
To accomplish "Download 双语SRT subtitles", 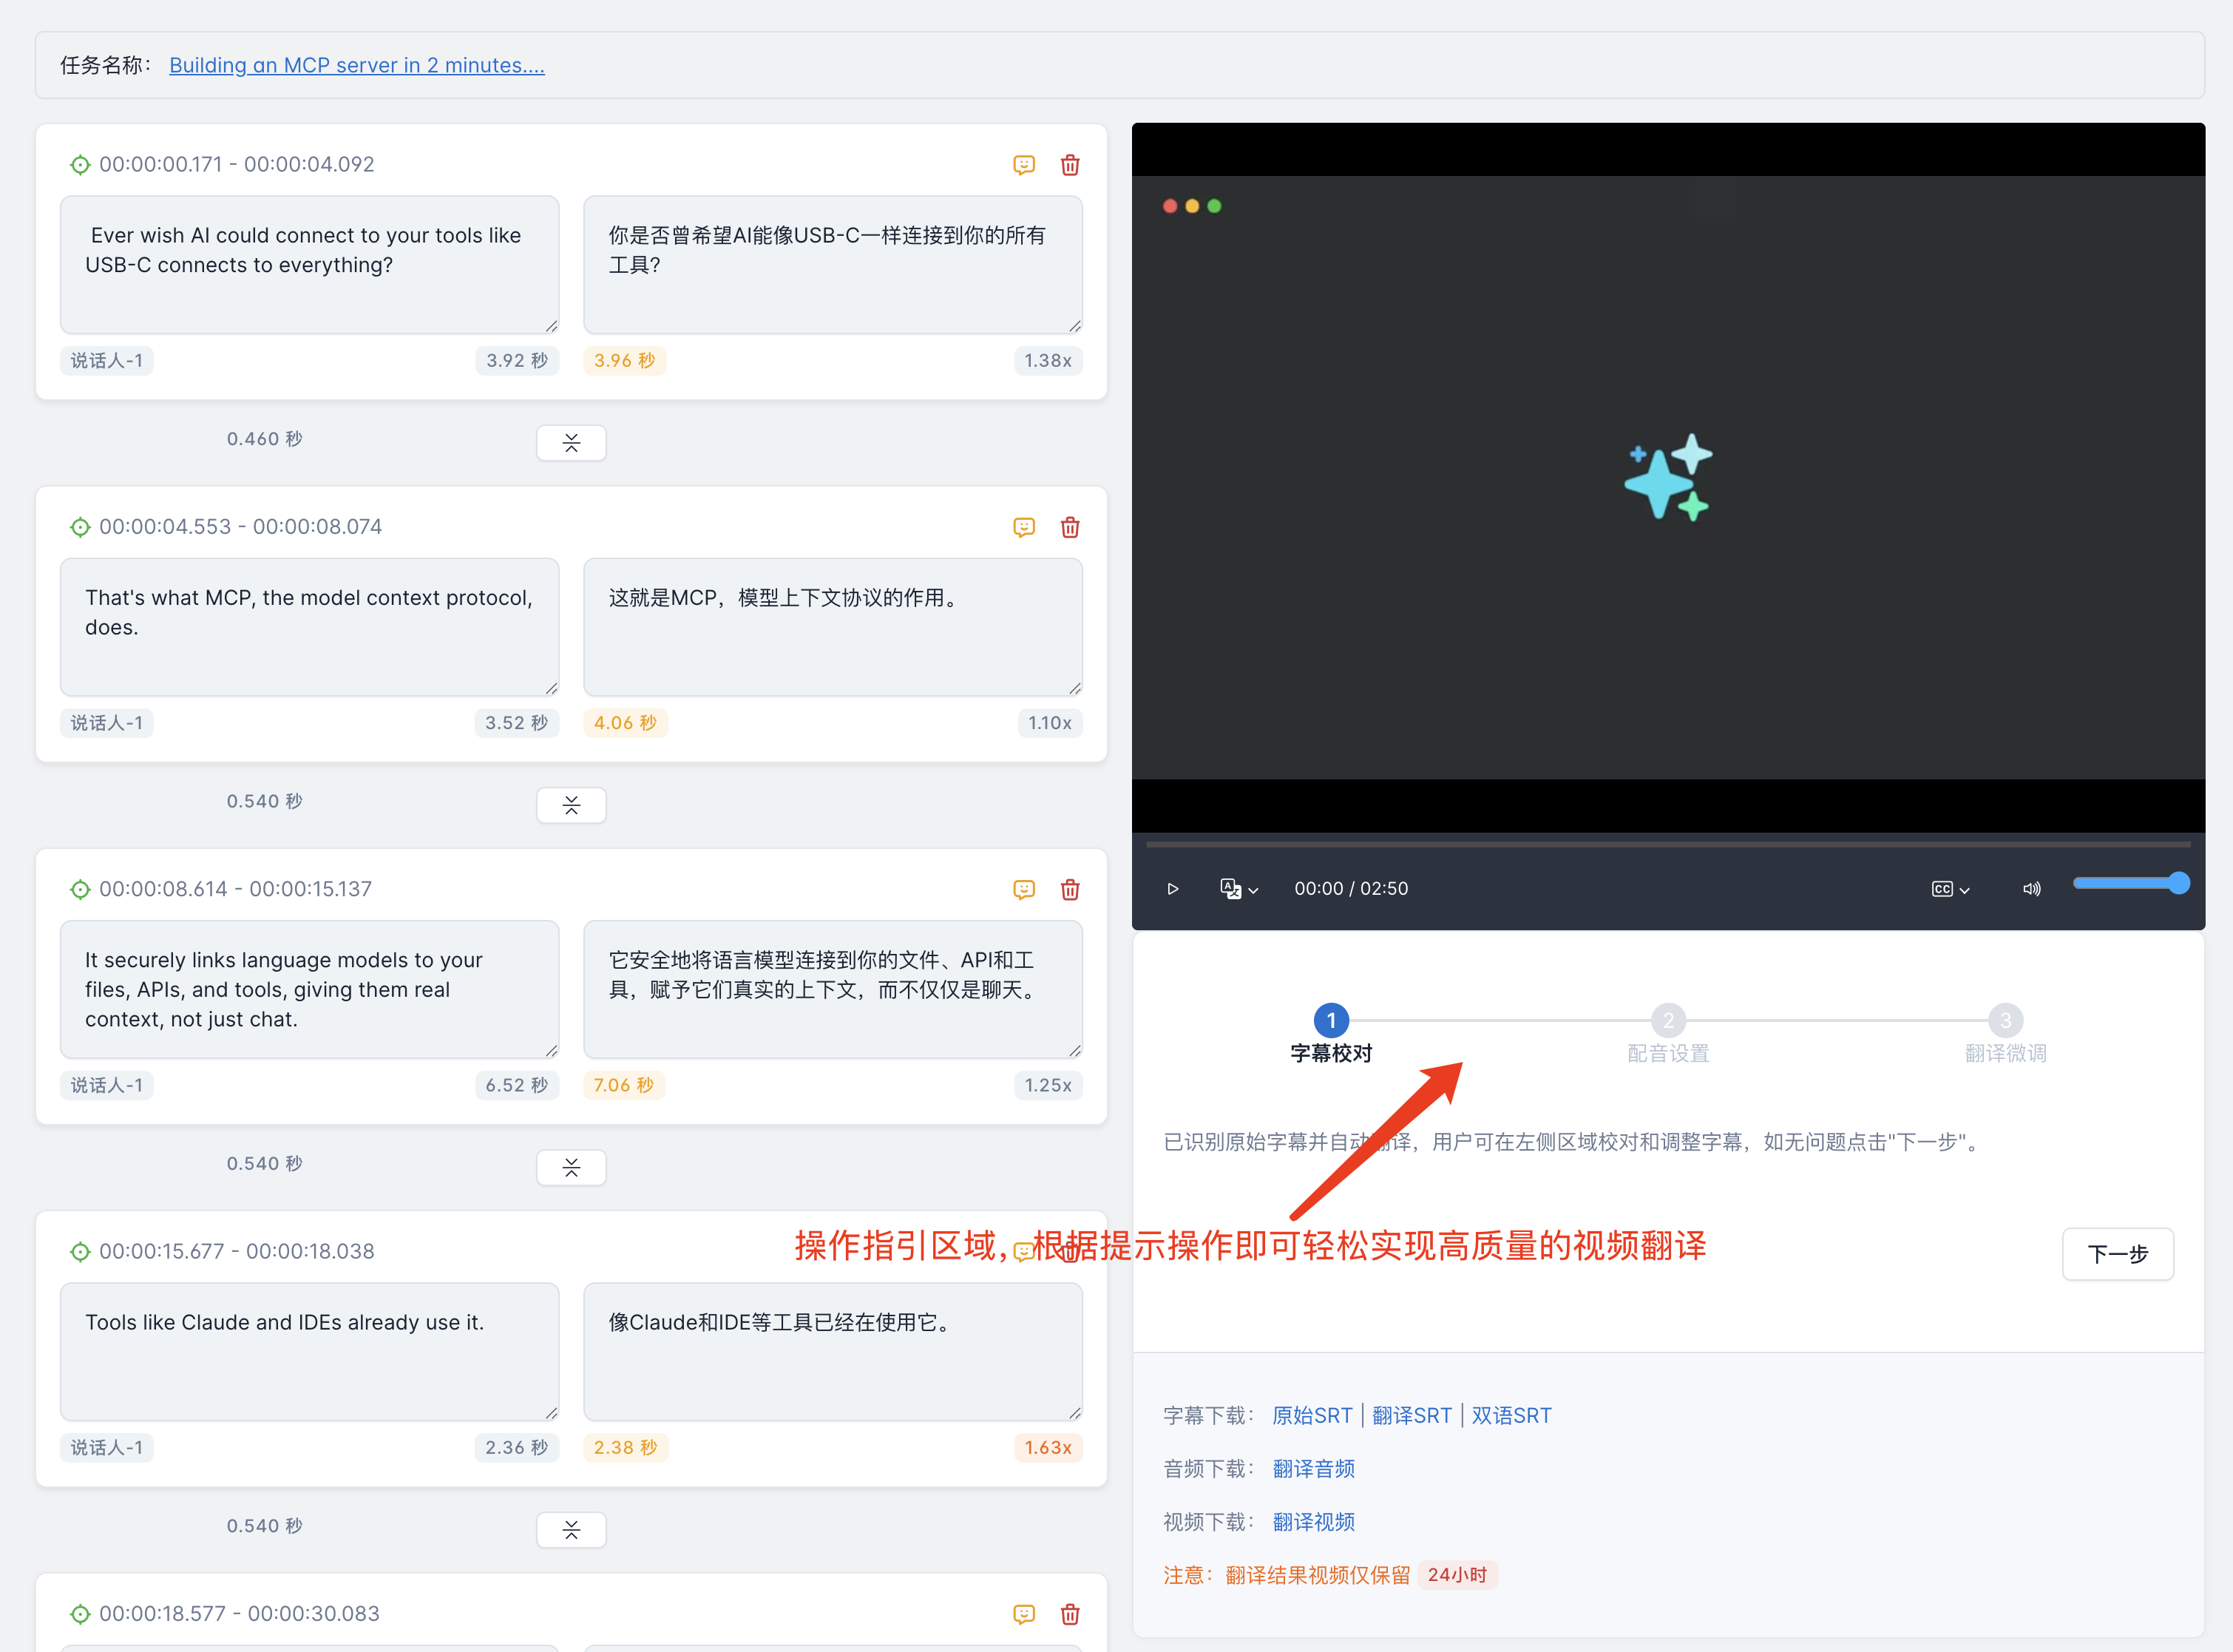I will [x=1511, y=1415].
